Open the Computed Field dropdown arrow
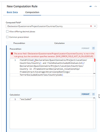The width and height of the screenshot is (100, 132). [95, 26]
